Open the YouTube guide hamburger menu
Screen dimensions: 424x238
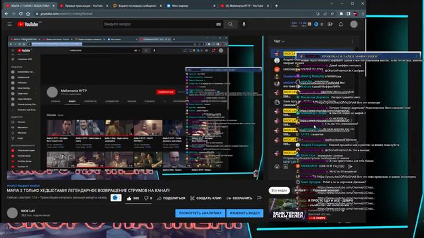(x=10, y=24)
